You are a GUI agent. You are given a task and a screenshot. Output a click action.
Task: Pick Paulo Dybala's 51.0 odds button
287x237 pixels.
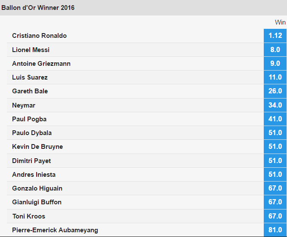275,132
